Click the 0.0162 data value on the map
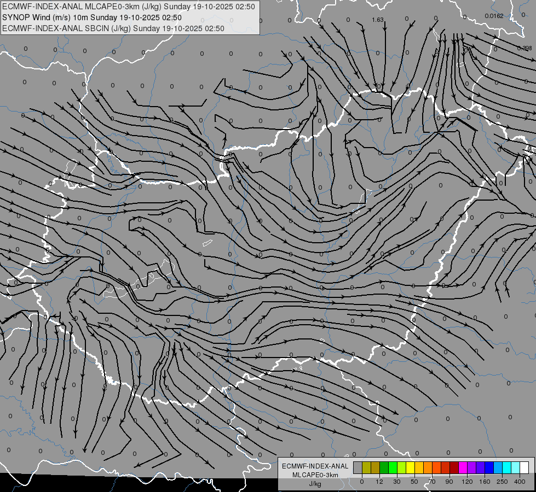 (x=494, y=16)
